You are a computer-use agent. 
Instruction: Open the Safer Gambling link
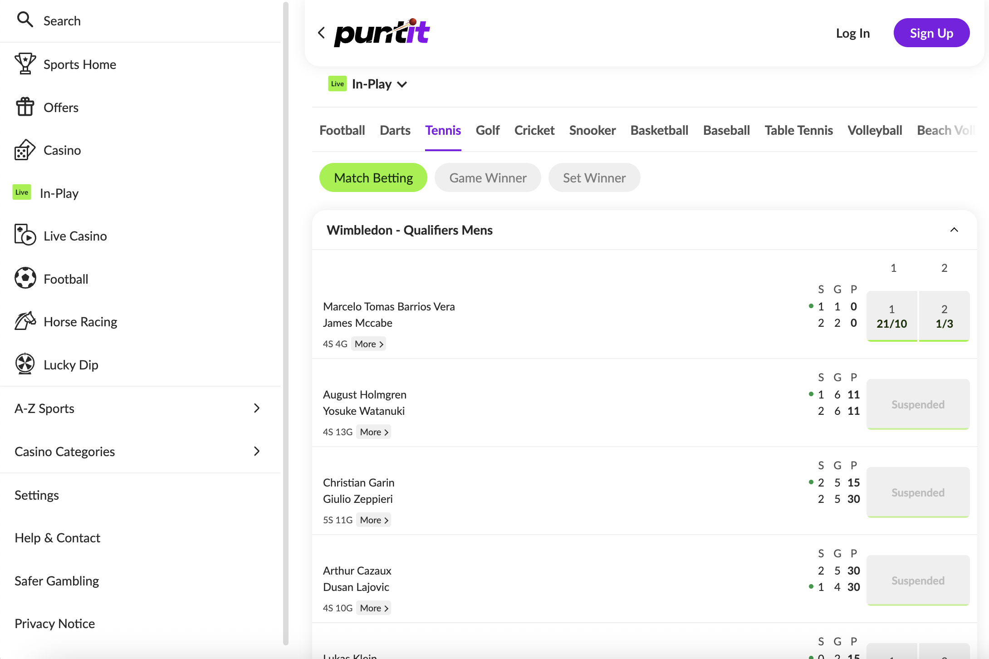[57, 580]
